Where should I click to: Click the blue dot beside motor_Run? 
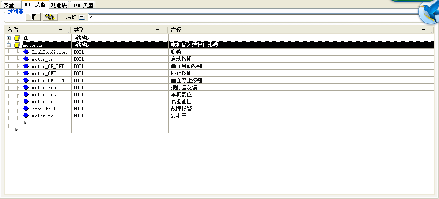[x=26, y=87]
